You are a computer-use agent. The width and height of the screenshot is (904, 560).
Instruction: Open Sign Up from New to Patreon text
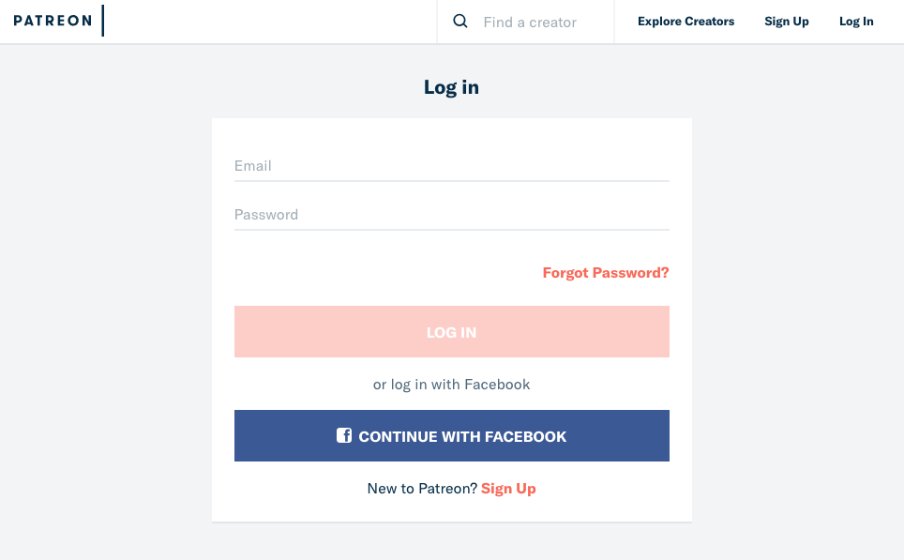coord(508,488)
